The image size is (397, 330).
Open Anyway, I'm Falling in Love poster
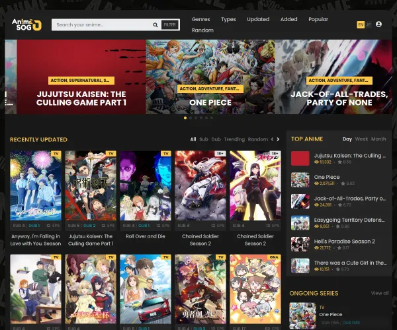(36, 185)
